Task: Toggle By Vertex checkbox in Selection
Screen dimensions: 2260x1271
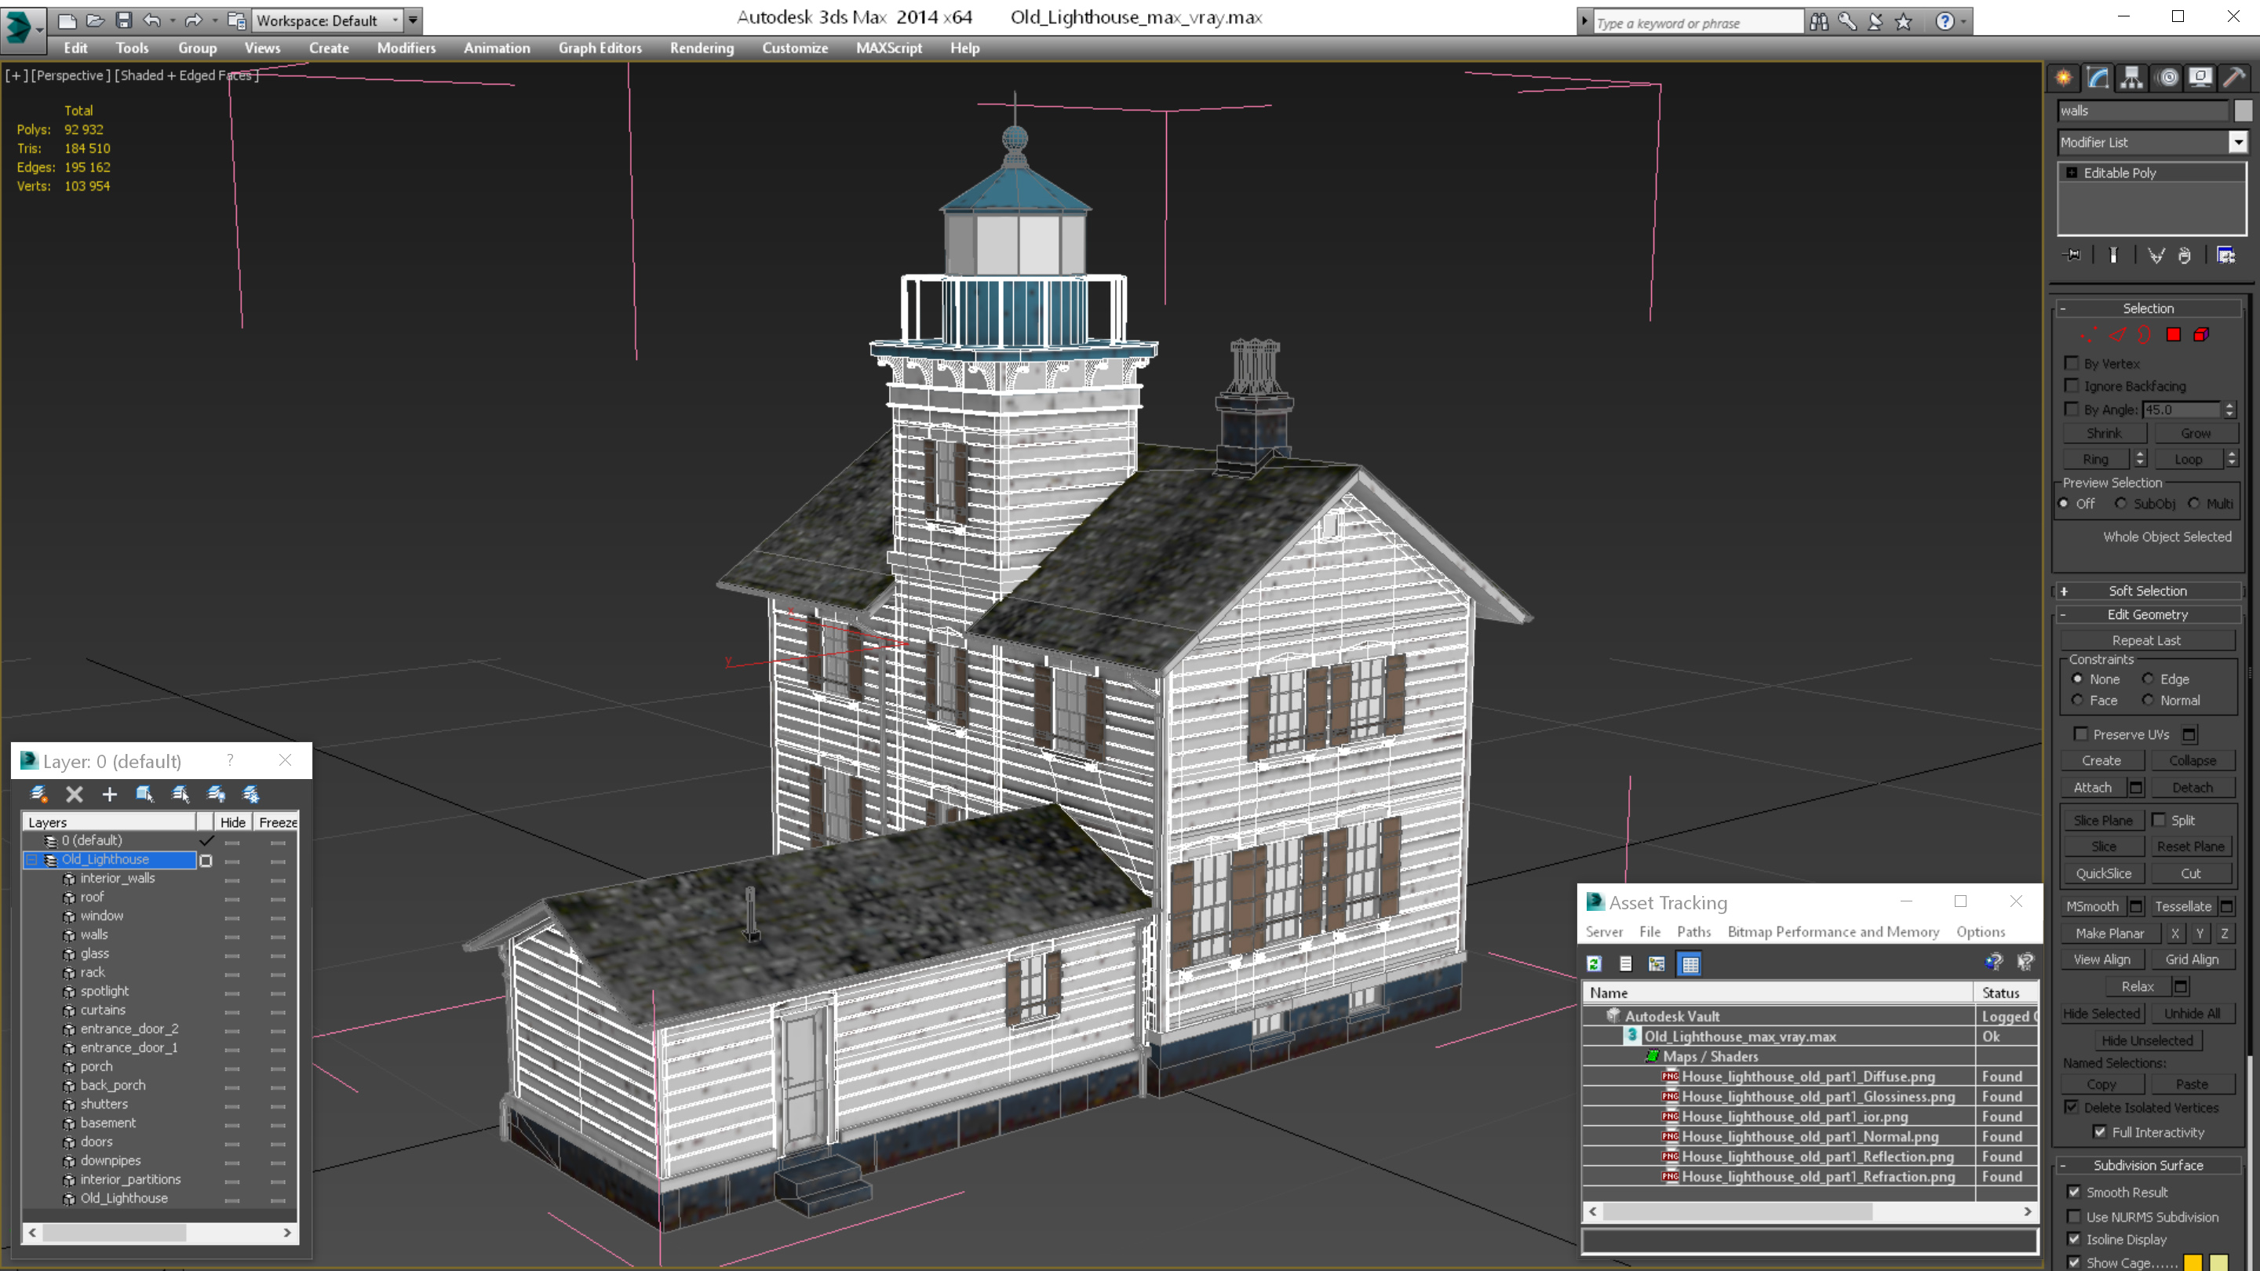Action: [x=2072, y=363]
